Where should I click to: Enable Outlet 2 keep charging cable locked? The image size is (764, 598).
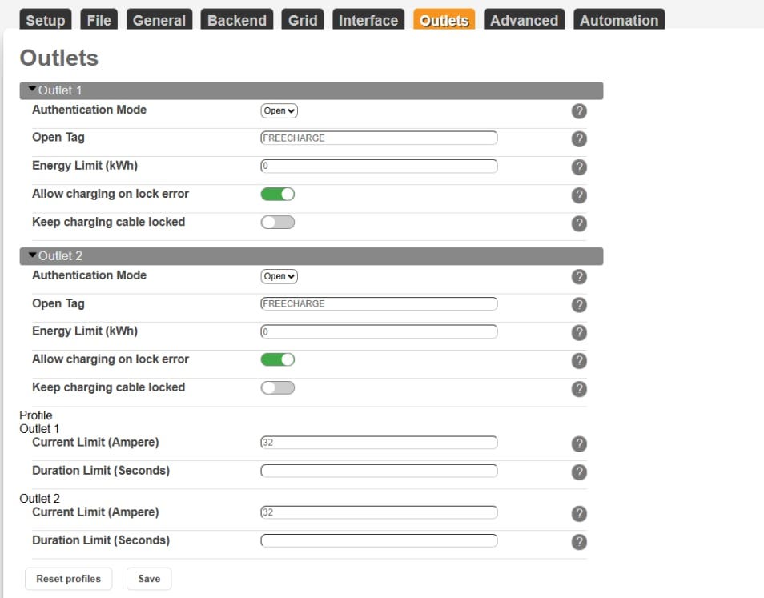pyautogui.click(x=278, y=388)
